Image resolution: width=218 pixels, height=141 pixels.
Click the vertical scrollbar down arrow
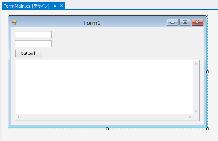click(196, 111)
